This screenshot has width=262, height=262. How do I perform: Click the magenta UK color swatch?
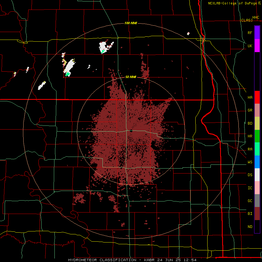point(257,46)
